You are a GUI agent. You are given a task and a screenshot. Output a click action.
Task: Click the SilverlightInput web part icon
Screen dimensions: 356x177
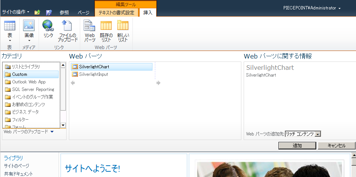[75, 74]
